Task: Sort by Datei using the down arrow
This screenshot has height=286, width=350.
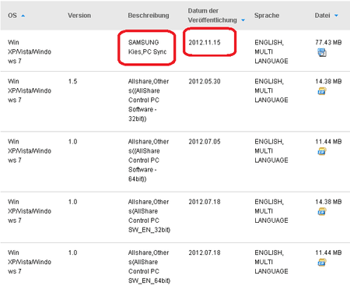Action: pos(336,16)
